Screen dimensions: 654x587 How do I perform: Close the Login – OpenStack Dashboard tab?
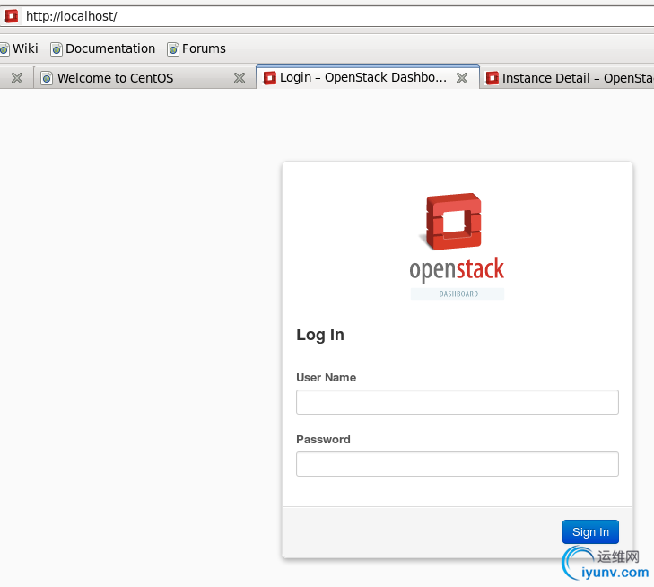tap(462, 78)
